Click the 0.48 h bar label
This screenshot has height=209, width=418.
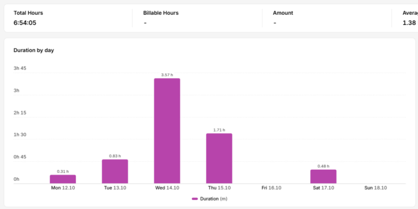(323, 166)
